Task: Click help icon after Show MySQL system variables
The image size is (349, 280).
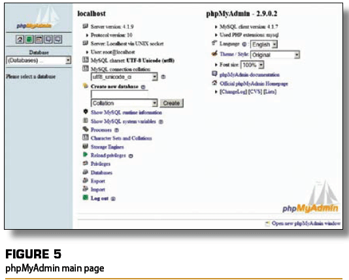Action: pyautogui.click(x=161, y=122)
